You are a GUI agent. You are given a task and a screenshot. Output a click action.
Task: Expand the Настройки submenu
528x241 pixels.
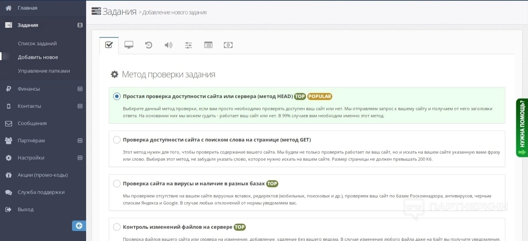80,158
